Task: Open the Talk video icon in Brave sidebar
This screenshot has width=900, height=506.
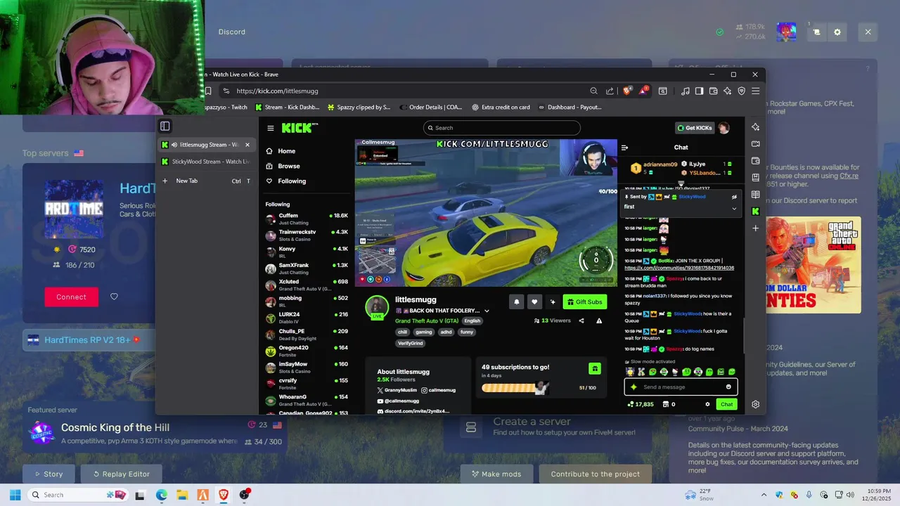Action: [x=755, y=143]
